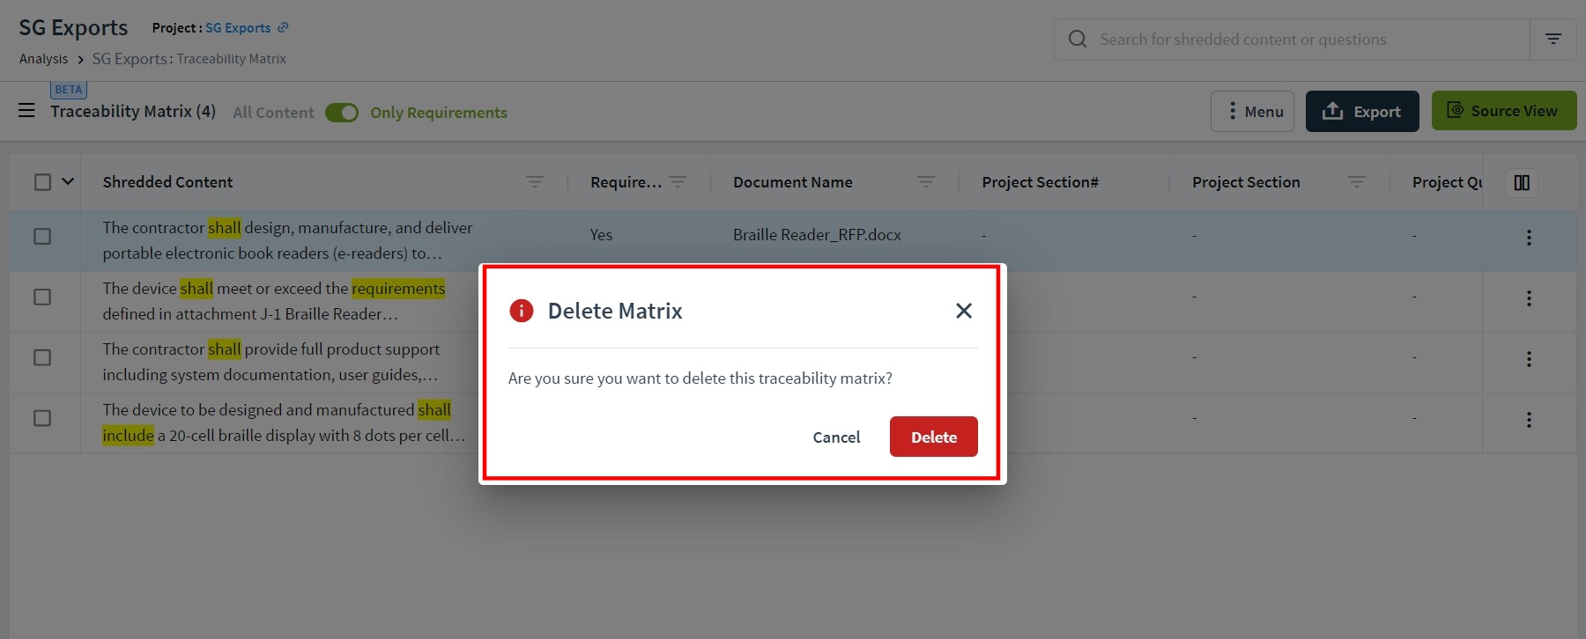The width and height of the screenshot is (1586, 639).
Task: Toggle Only Requirements switch
Action: (x=342, y=113)
